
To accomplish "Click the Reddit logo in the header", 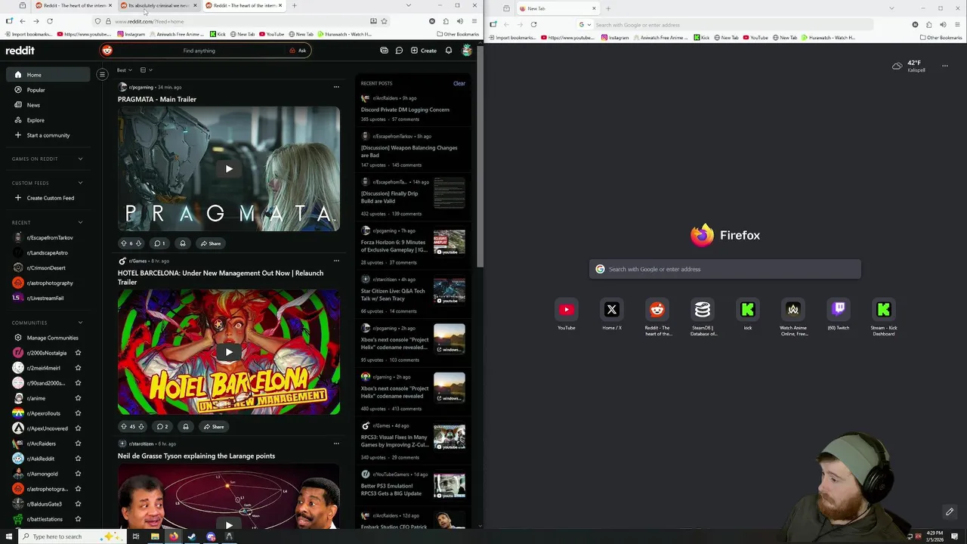I will click(20, 51).
